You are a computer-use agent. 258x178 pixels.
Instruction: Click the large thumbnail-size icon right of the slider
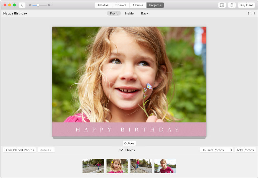(49, 5)
